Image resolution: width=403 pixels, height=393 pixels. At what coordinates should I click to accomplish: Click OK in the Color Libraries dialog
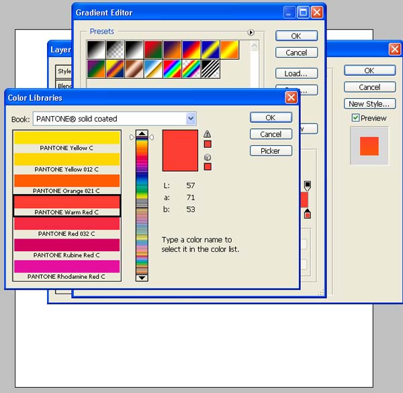271,118
